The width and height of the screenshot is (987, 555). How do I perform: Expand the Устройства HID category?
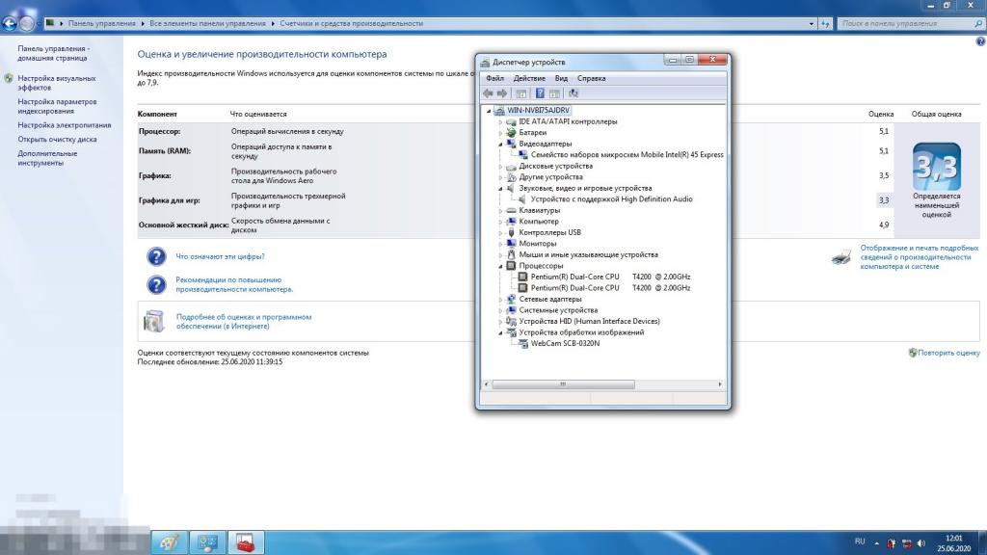point(500,322)
